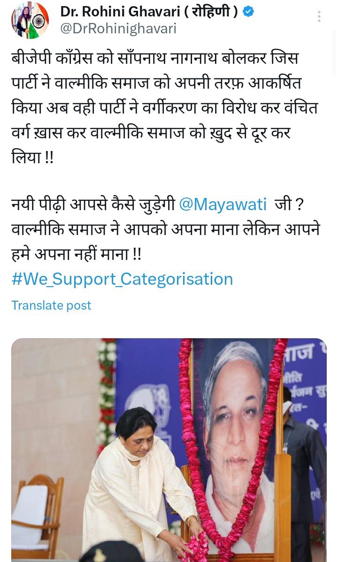This screenshot has width=338, height=562.
Task: Click the blue verified badge
Action: point(248,12)
